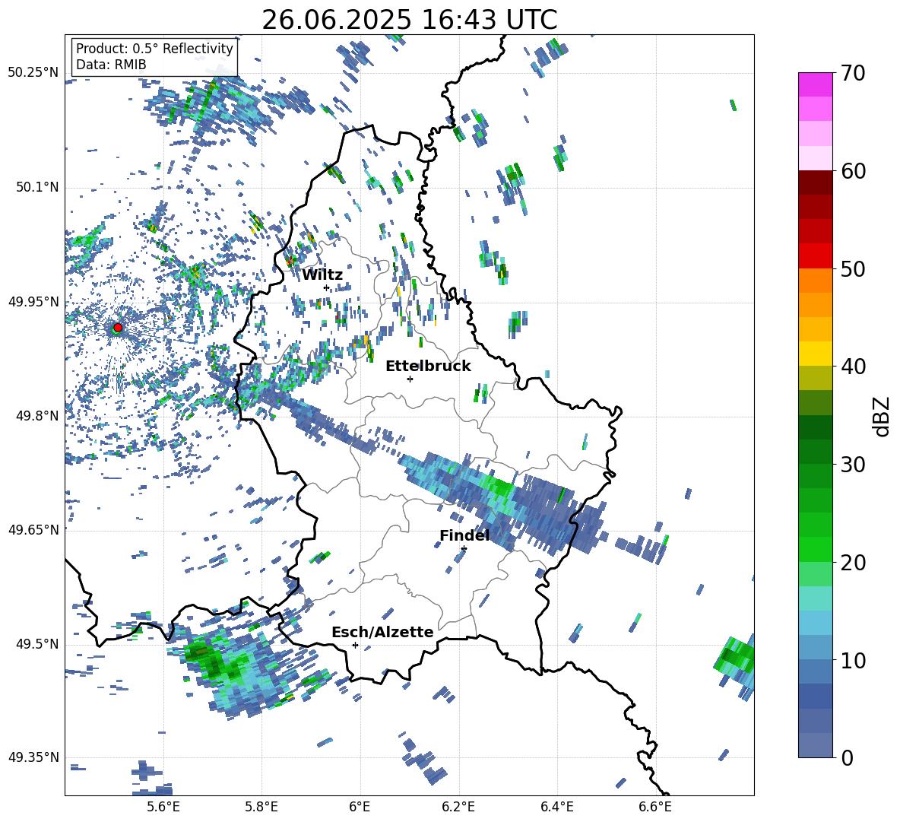Image resolution: width=900 pixels, height=822 pixels.
Task: Click the "Ettelbruck" city label
Action: (428, 367)
